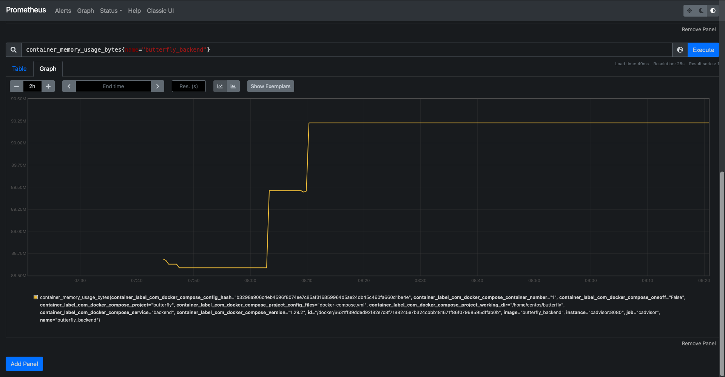Increase graph range with plus button

click(48, 86)
